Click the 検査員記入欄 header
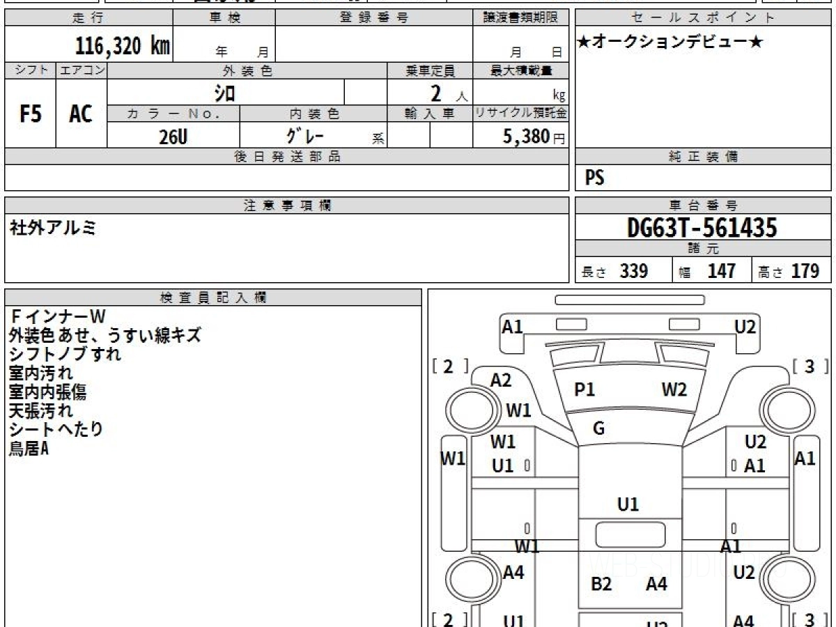This screenshot has width=836, height=627. click(213, 297)
